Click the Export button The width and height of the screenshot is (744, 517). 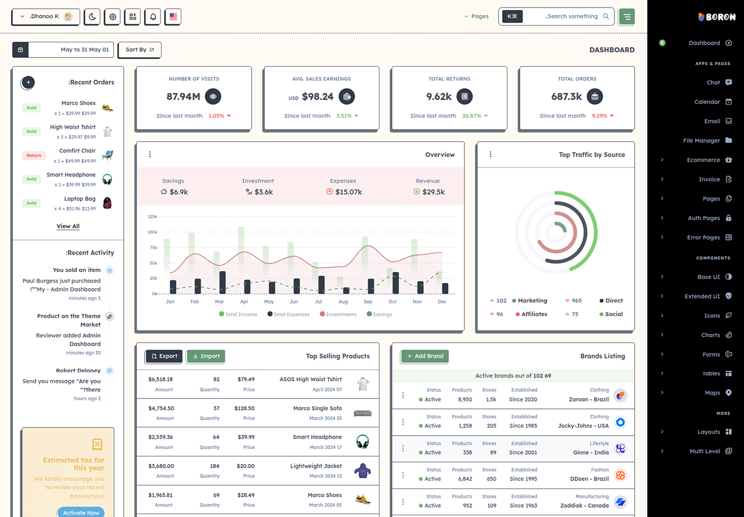click(x=164, y=356)
